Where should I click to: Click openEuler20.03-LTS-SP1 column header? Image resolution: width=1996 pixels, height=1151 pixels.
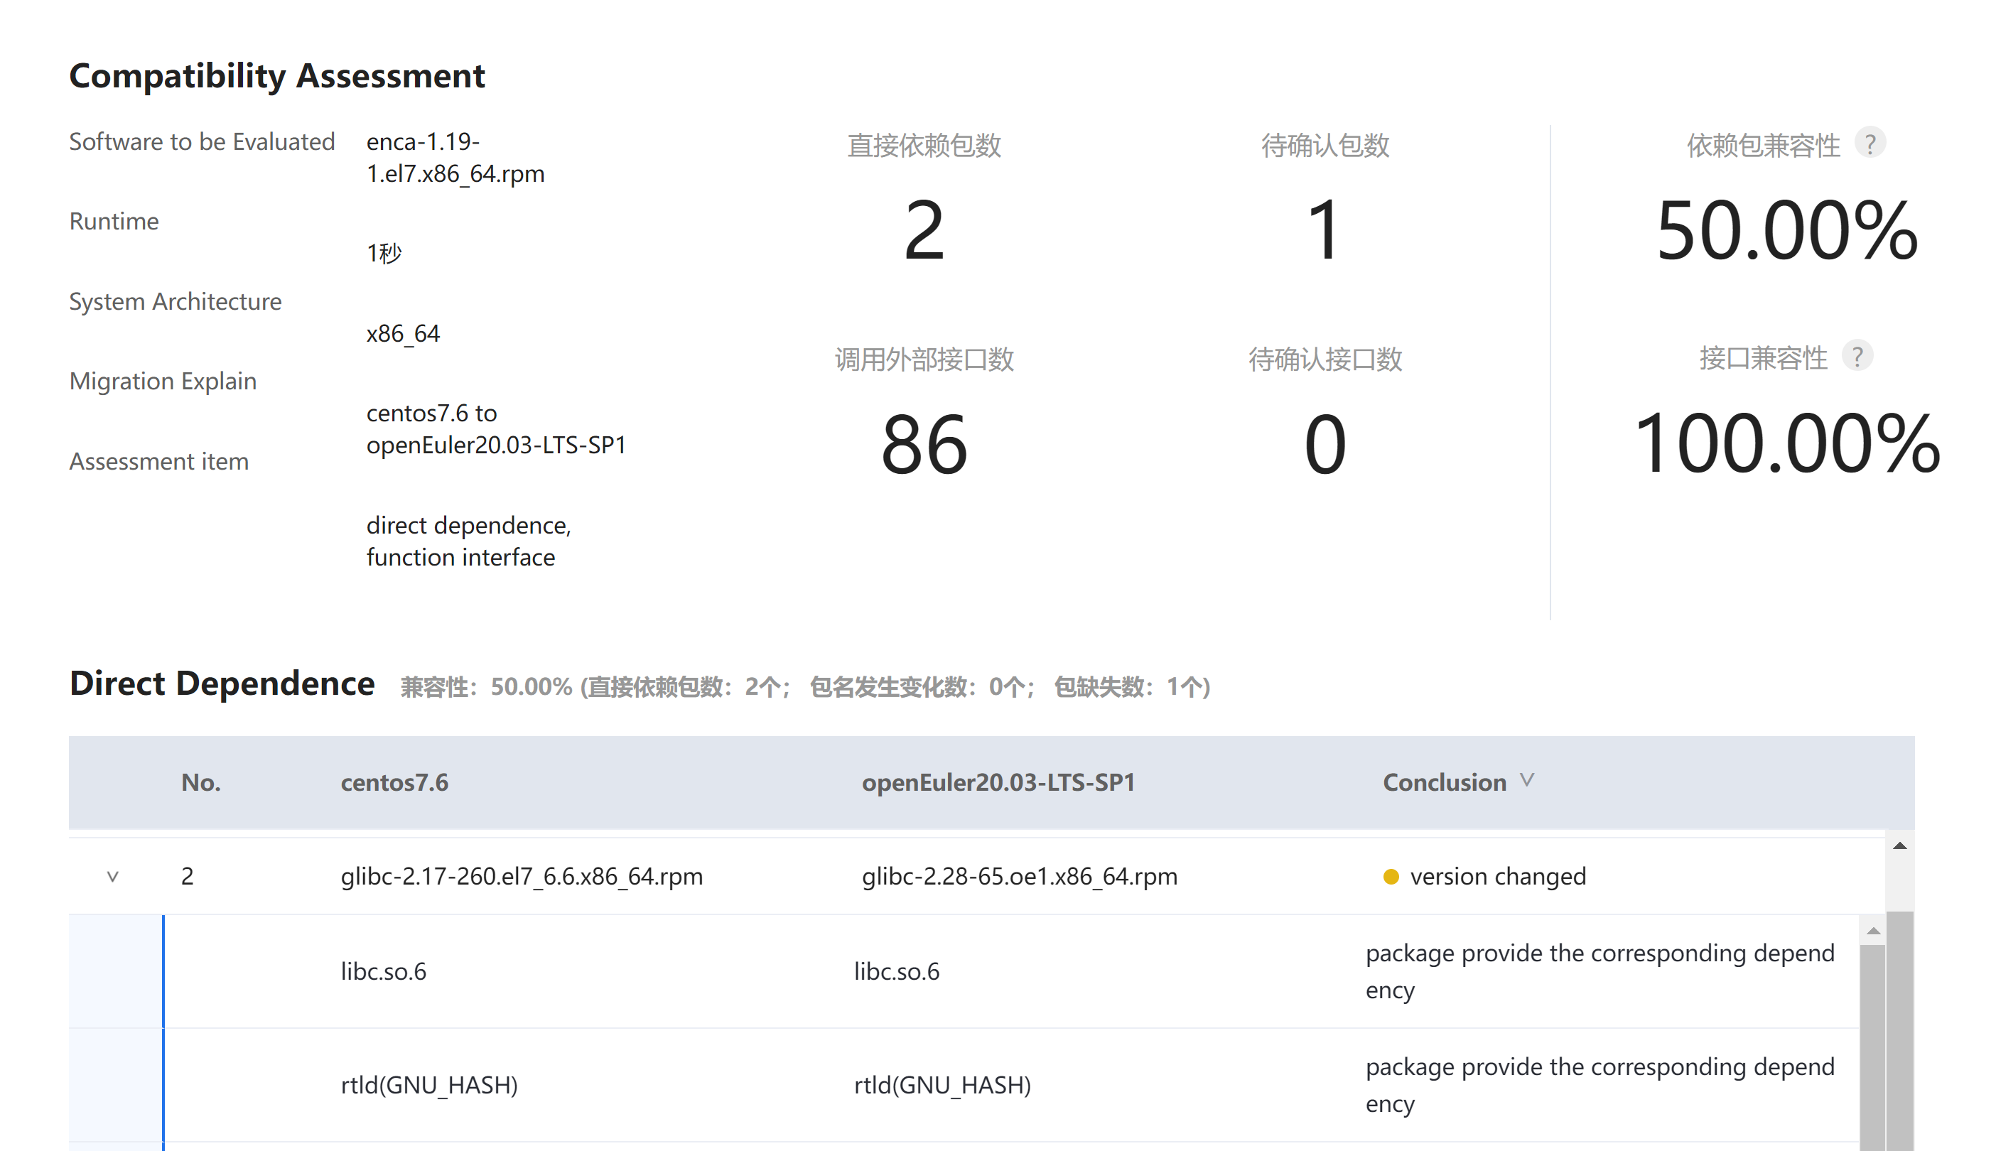coord(998,782)
